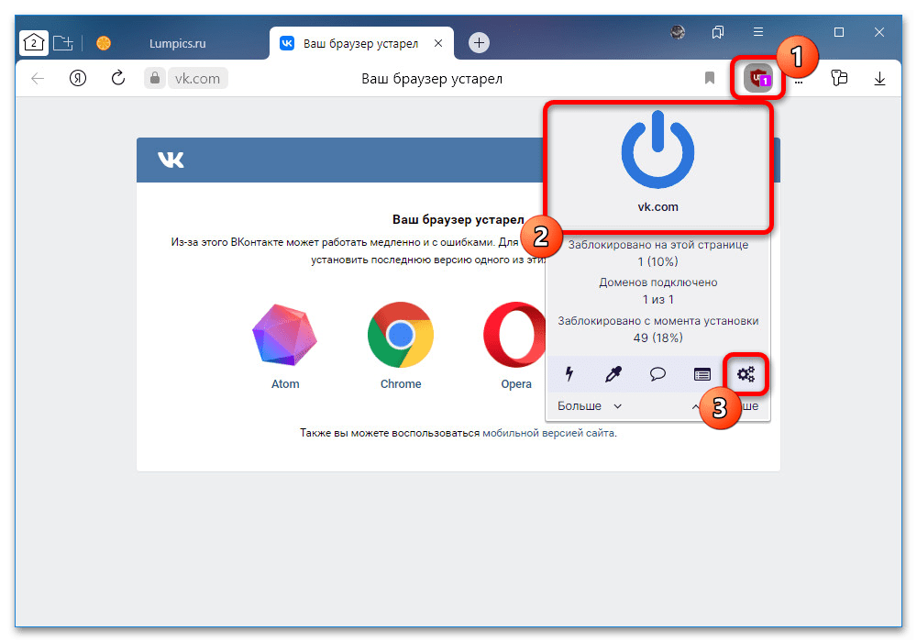Click Заблокировано на этой странице statistic

tap(657, 245)
